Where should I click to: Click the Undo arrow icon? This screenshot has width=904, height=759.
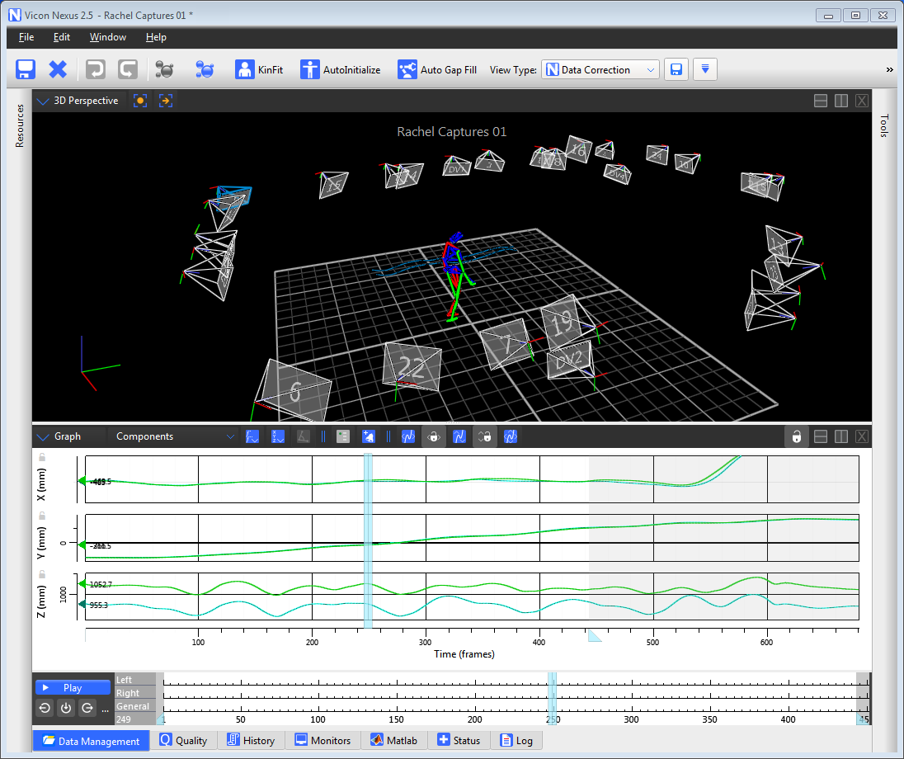coord(96,70)
